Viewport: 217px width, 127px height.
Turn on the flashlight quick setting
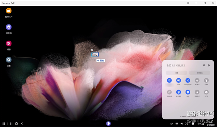[206, 80]
